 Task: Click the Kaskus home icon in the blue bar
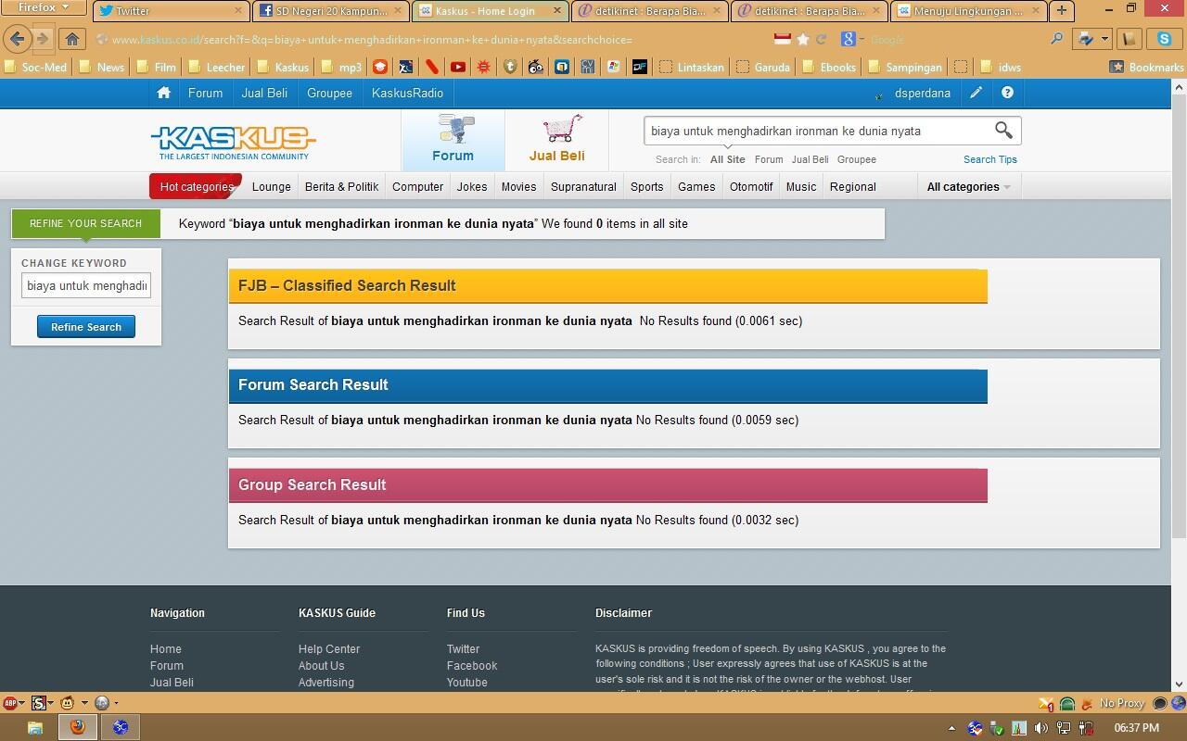(x=164, y=93)
